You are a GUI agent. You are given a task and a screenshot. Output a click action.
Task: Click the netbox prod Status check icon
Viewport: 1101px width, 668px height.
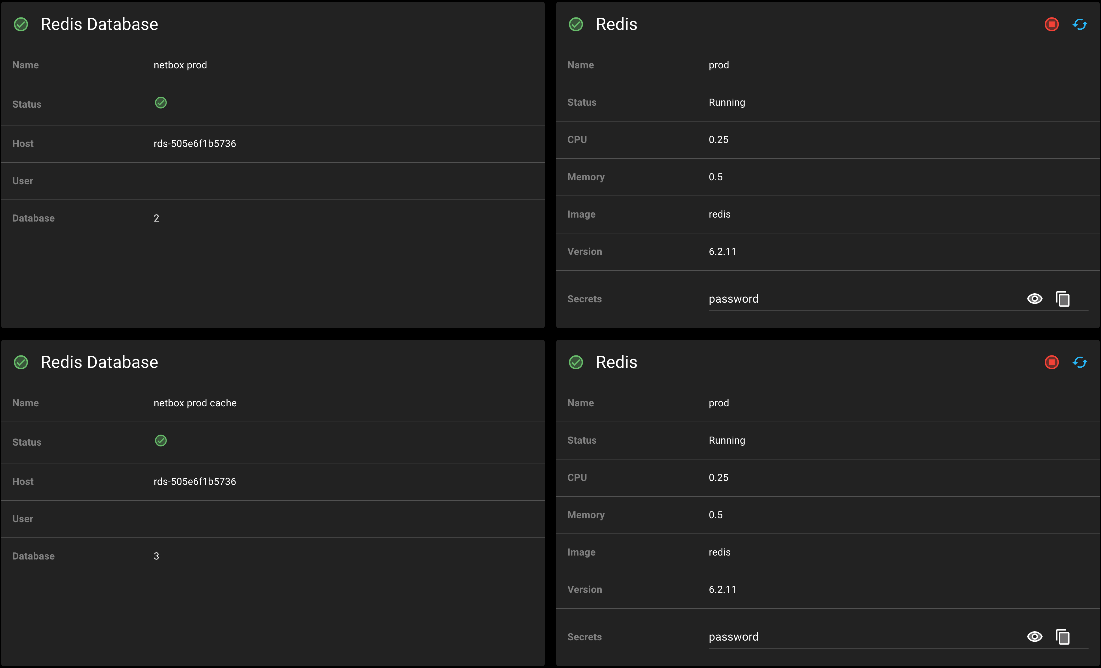point(161,103)
